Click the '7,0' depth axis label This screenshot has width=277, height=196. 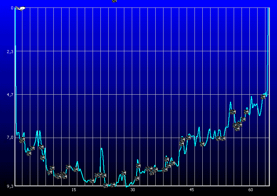tap(10, 138)
